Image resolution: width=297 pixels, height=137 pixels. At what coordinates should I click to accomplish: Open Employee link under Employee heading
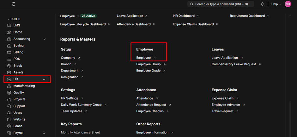coord(143,58)
